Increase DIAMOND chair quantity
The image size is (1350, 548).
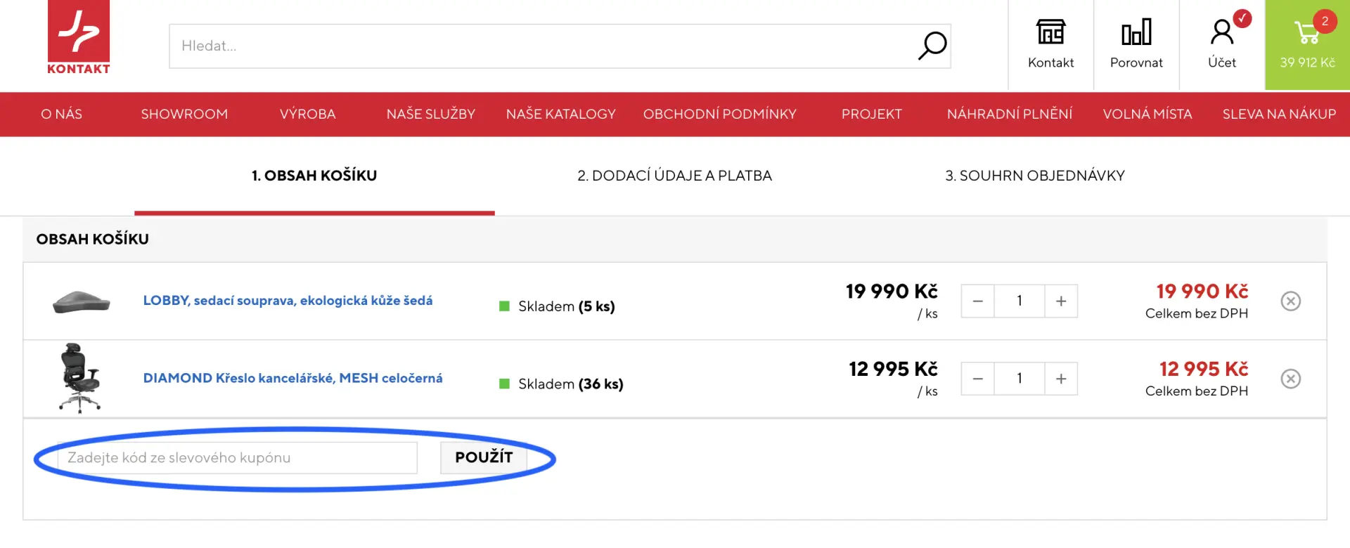(1061, 379)
